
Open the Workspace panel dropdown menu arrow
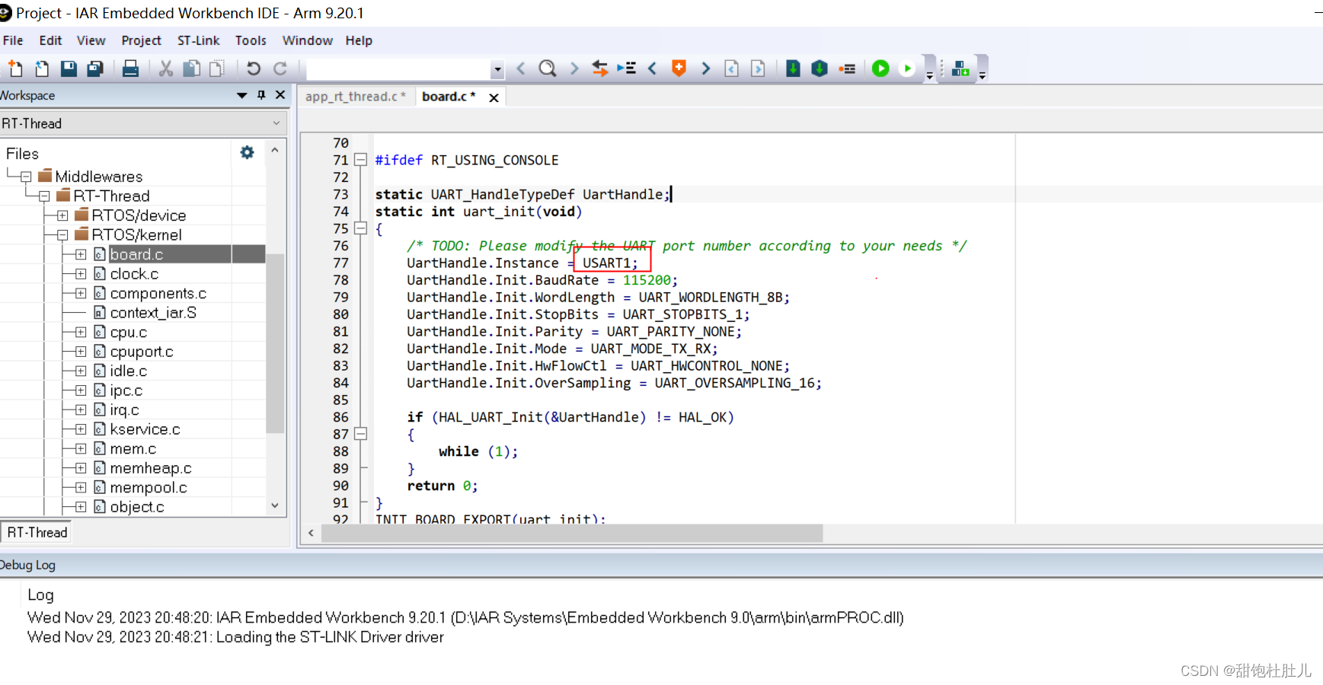241,95
